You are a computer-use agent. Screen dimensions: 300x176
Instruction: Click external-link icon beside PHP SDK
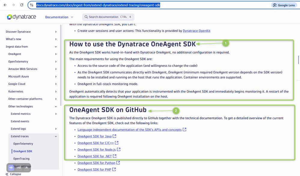114,169
